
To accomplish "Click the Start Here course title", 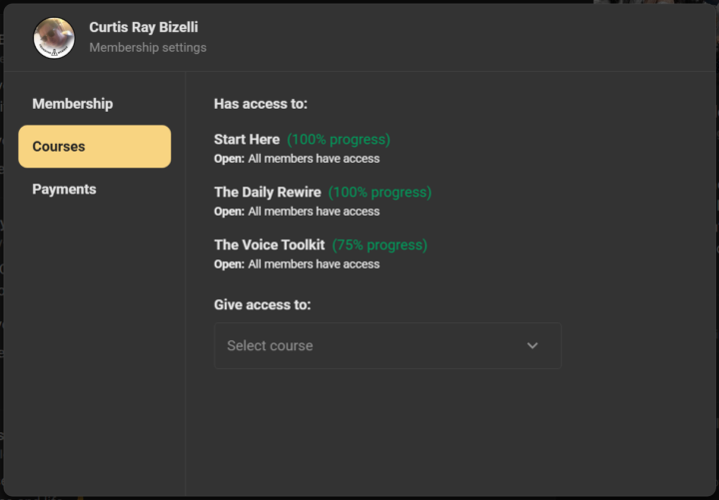I will click(x=247, y=140).
